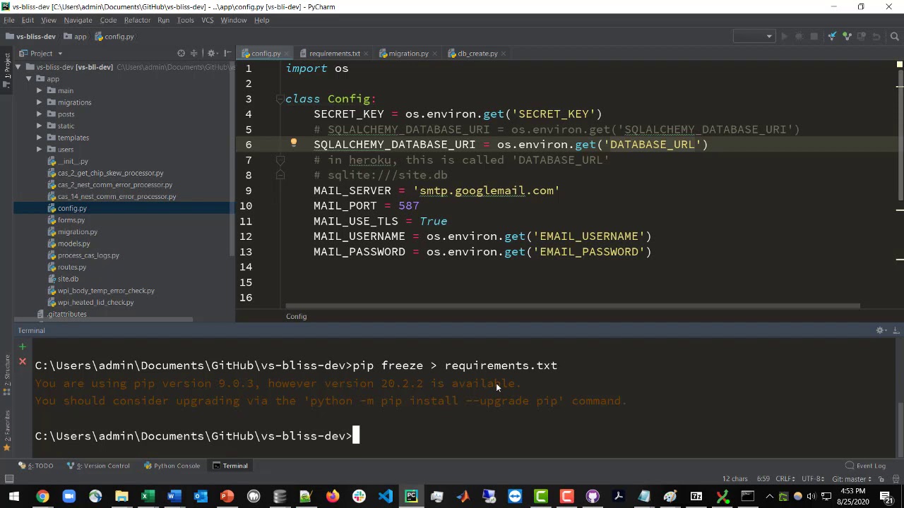Open Search Everywhere magnifier icon
The height and width of the screenshot is (508, 904).
pos(894,37)
